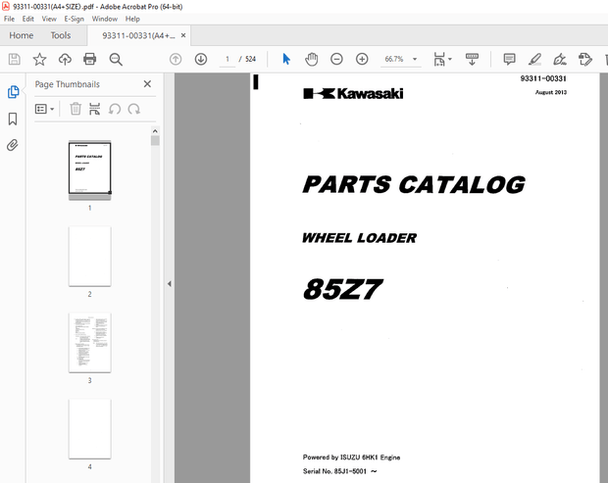Image resolution: width=608 pixels, height=483 pixels.
Task: Zoom out with the minus icon
Action: (336, 59)
